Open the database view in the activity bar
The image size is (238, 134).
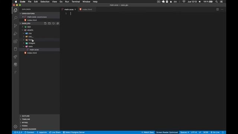click(15, 49)
